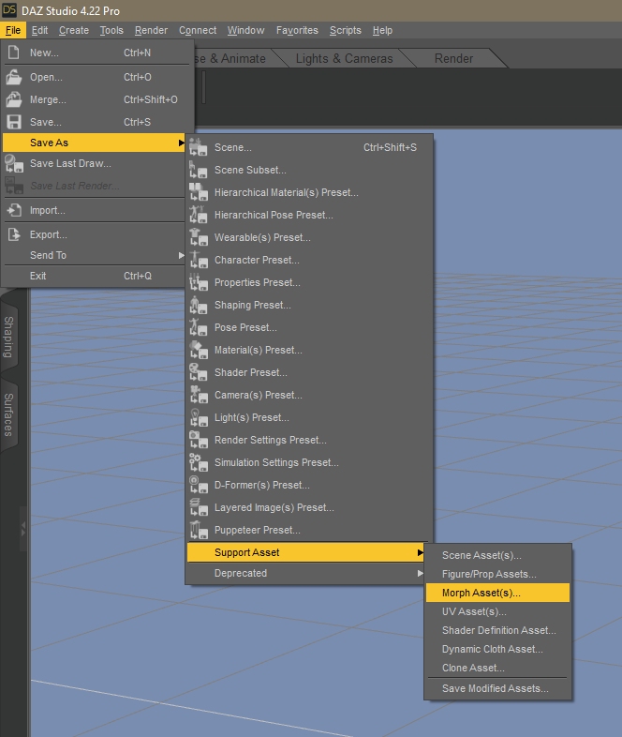Click the Hierarchical Material(s) Preset icon
Image resolution: width=622 pixels, height=737 pixels.
198,192
